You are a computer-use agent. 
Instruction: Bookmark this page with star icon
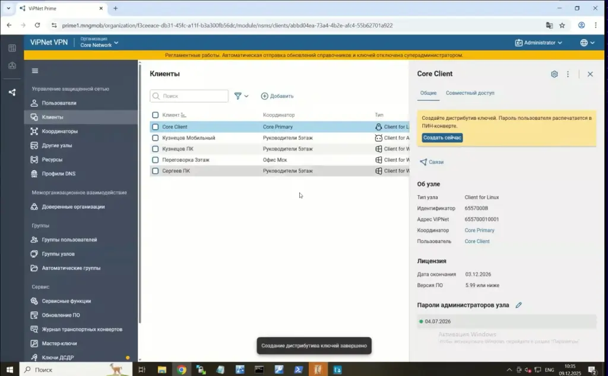pyautogui.click(x=562, y=25)
